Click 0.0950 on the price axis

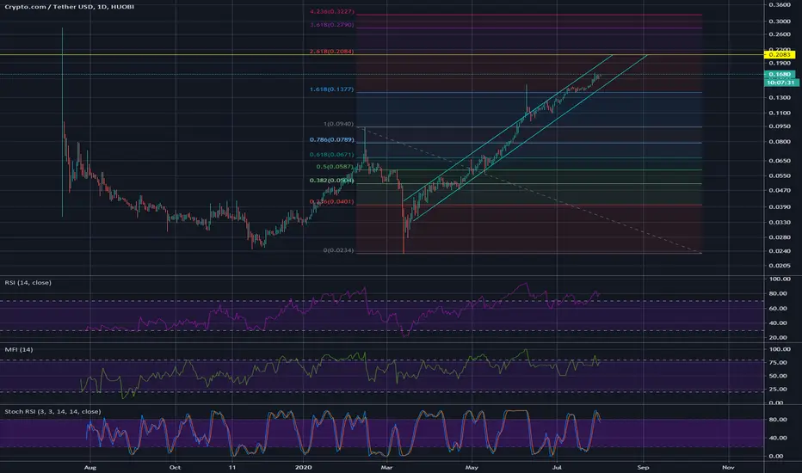coord(780,126)
